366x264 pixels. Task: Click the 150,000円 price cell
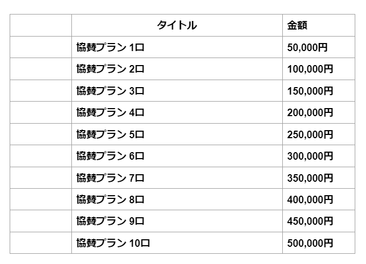(x=310, y=91)
